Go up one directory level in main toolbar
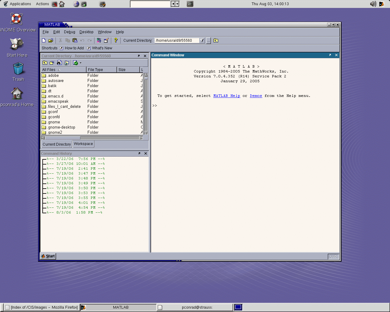The width and height of the screenshot is (390, 312). pos(216,40)
